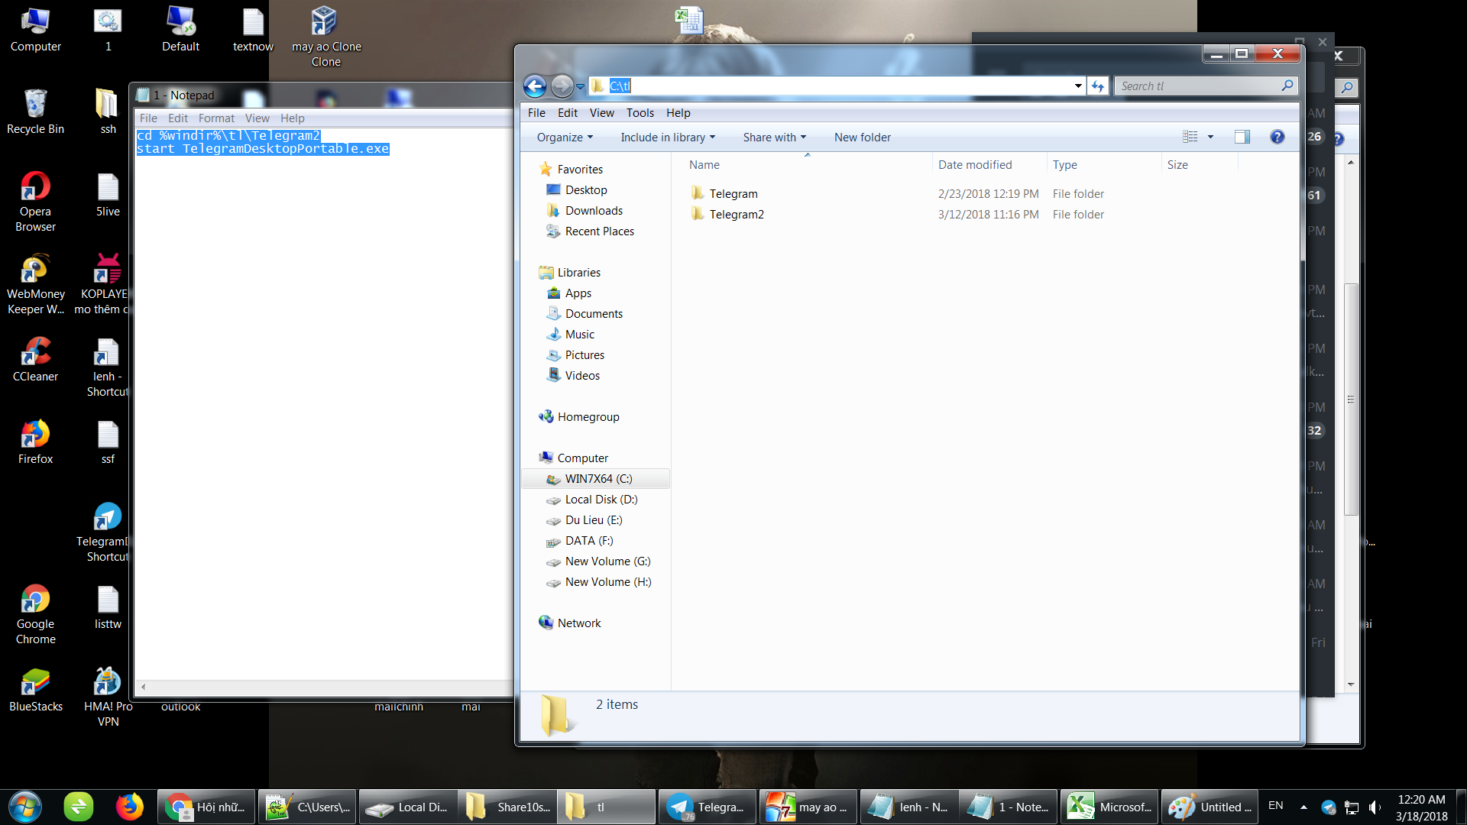Expand the Organize dropdown

pos(565,137)
